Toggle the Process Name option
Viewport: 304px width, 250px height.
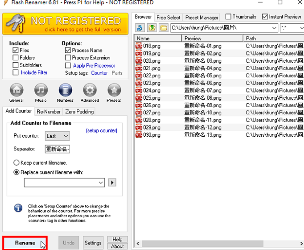point(68,50)
